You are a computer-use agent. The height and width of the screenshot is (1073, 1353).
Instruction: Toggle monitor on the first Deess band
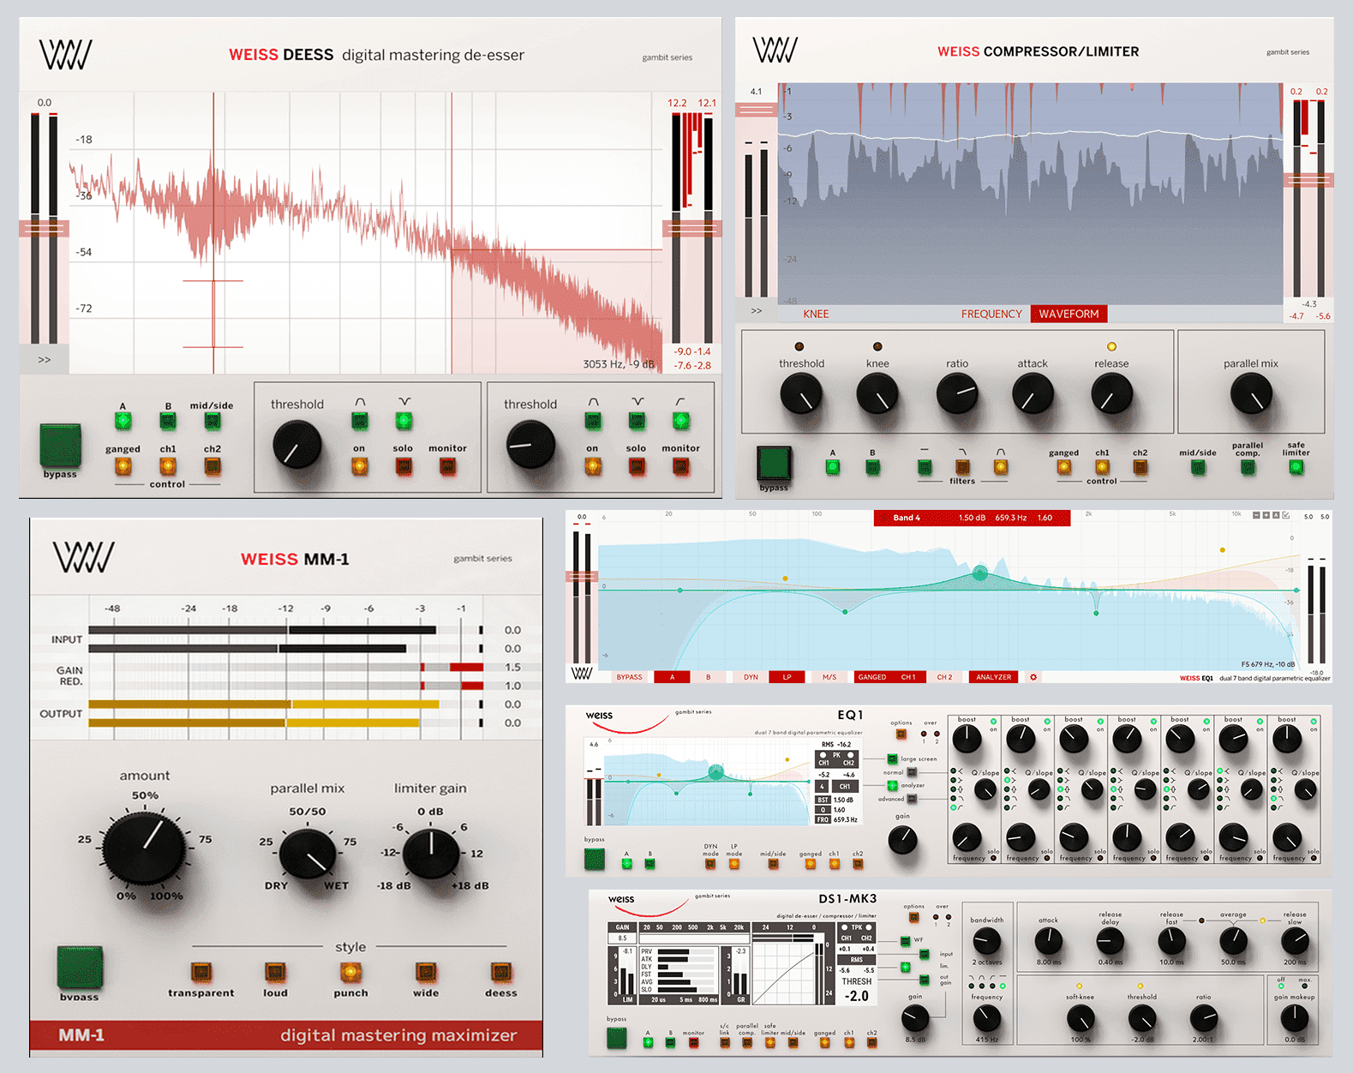click(x=447, y=466)
